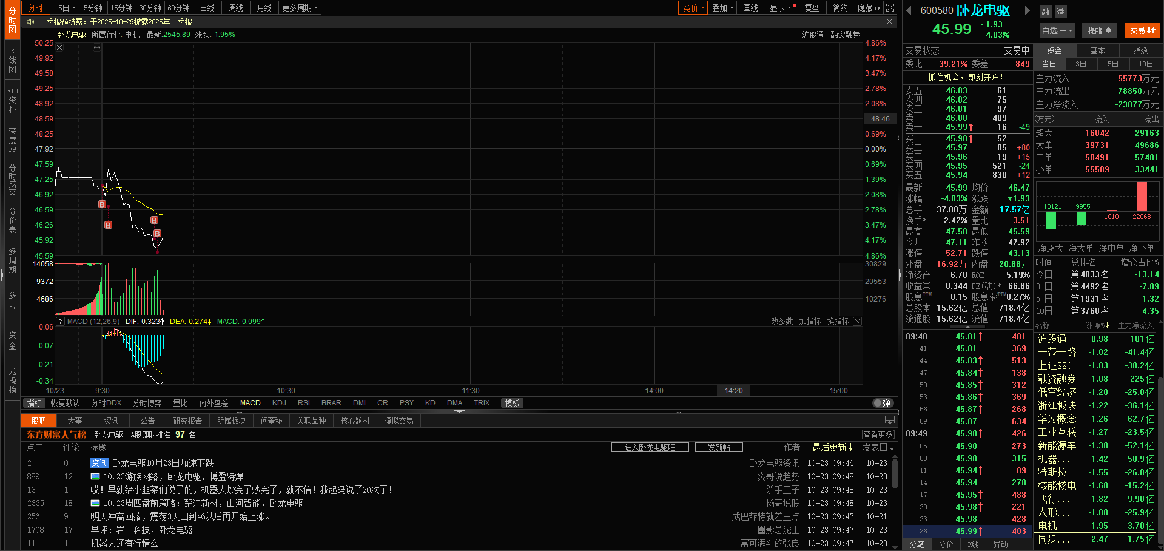The width and height of the screenshot is (1164, 551).
Task: Switch to 基本 right panel tab
Action: pos(1097,50)
